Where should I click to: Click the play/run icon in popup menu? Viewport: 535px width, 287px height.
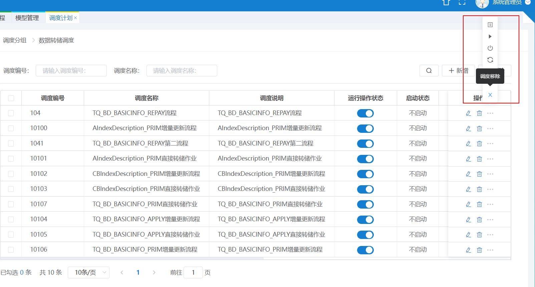point(490,36)
